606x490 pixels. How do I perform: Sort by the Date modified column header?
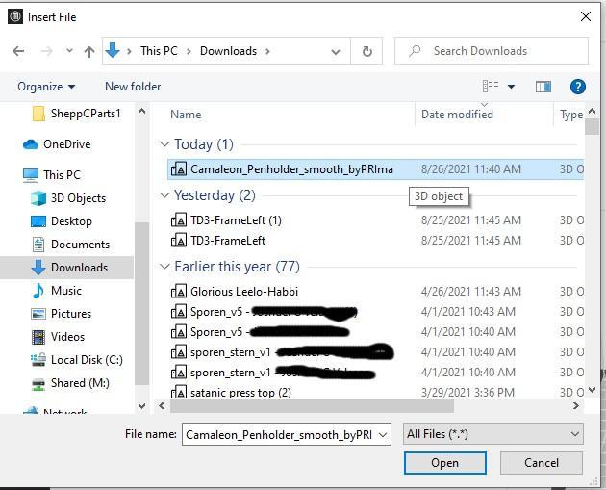coord(457,115)
